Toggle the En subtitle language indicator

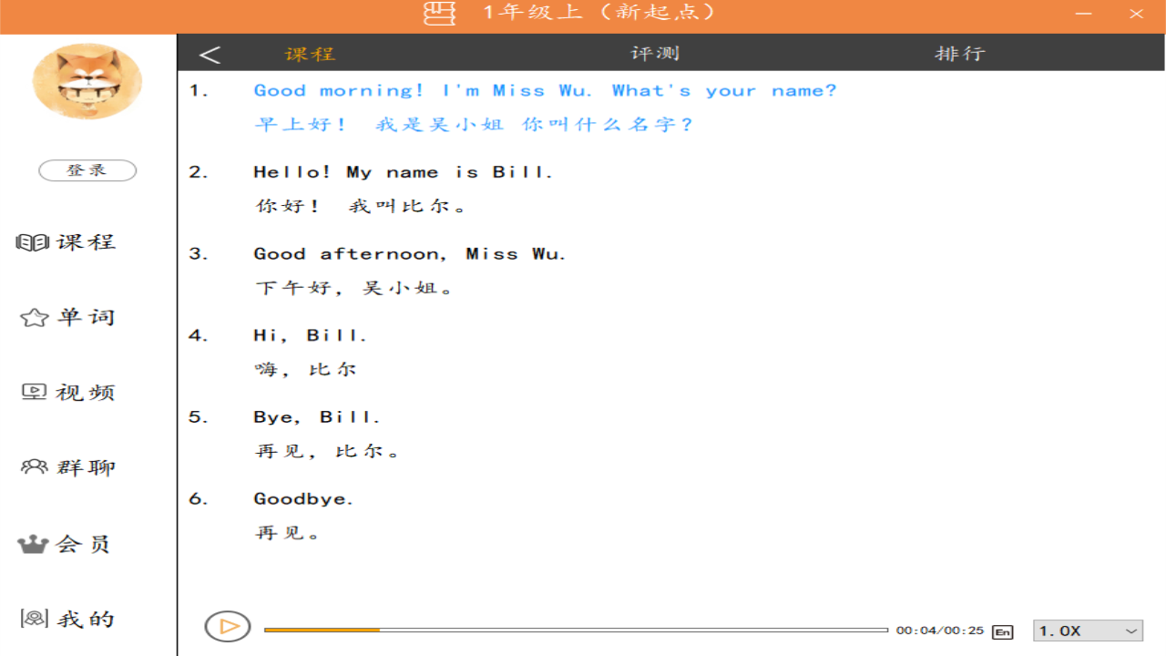pos(1002,630)
